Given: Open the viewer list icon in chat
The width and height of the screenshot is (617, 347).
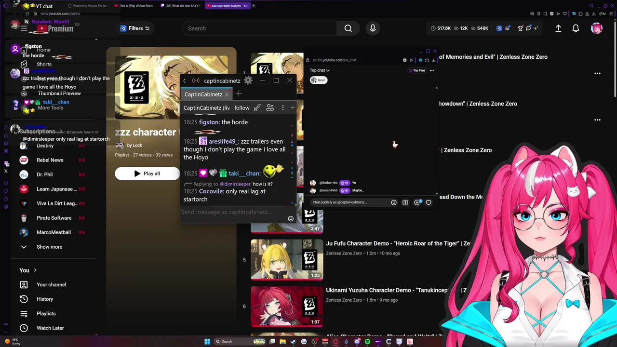Looking at the screenshot, I should pyautogui.click(x=270, y=108).
